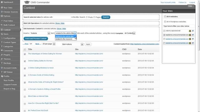This screenshot has width=200, height=112.
Task: Tick the 'All 4 Wordpress websites' checkbox
Action: (x=165, y=22)
